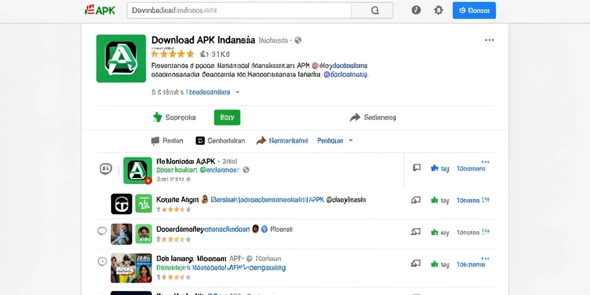Open the first list item AAPK title

186,161
